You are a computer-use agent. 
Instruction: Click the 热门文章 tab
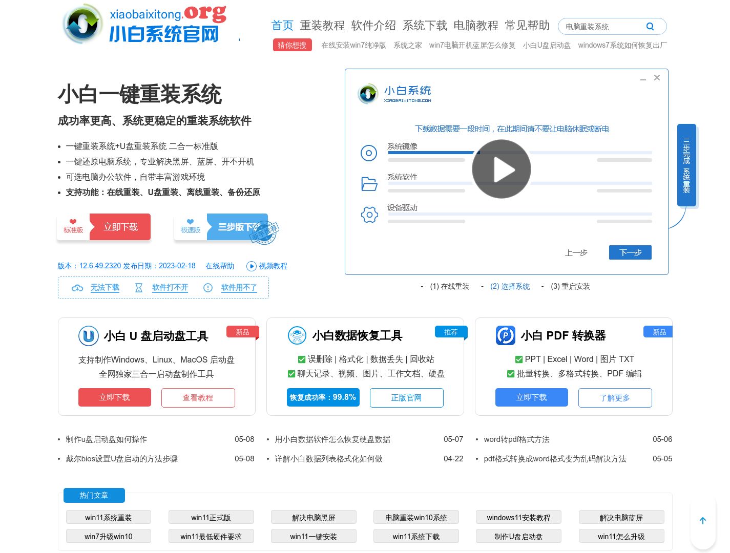pyautogui.click(x=94, y=495)
